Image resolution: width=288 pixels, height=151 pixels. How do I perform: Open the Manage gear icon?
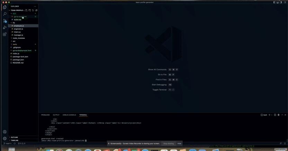point(5,138)
